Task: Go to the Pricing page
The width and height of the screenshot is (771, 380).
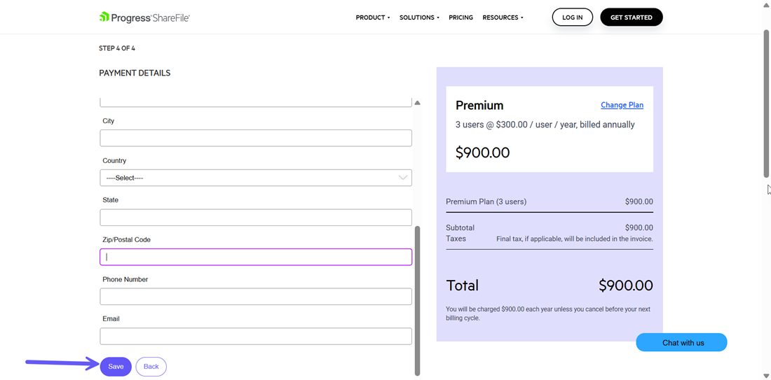Action: [460, 17]
